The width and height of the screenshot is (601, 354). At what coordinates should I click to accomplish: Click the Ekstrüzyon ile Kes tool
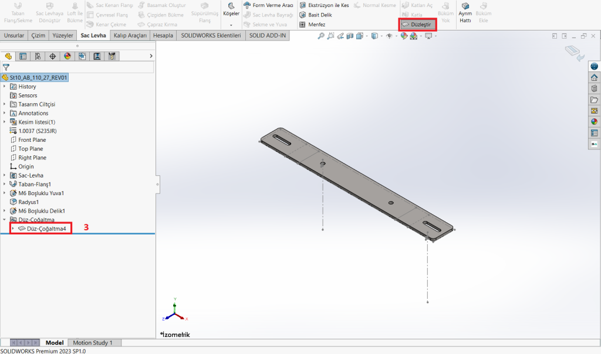pos(324,5)
